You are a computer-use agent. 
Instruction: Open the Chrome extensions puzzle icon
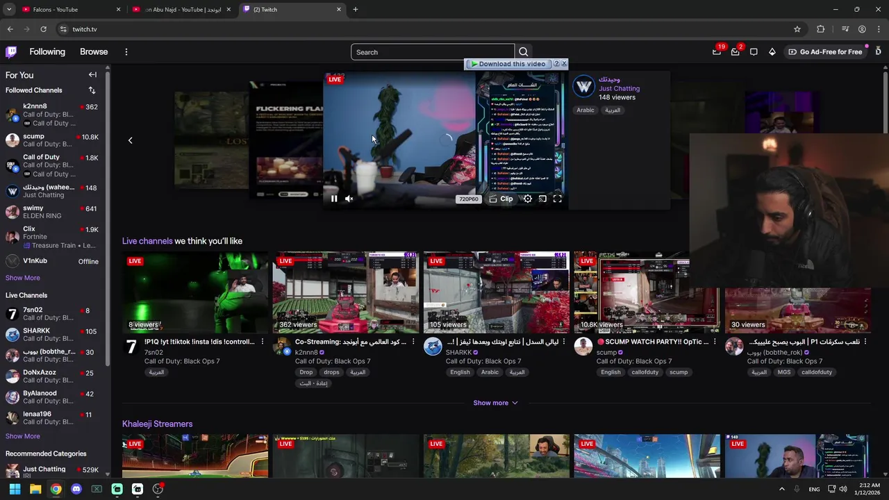click(x=821, y=29)
